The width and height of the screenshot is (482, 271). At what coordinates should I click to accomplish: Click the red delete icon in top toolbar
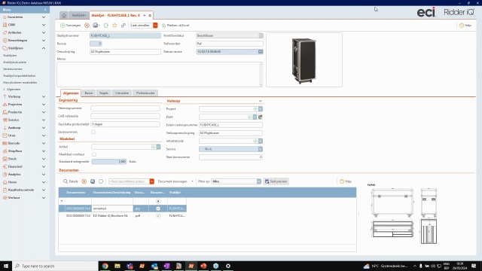(87, 26)
